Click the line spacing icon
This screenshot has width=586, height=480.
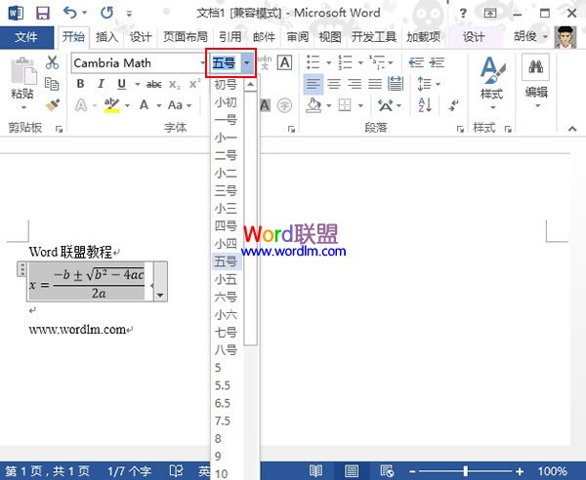click(424, 84)
